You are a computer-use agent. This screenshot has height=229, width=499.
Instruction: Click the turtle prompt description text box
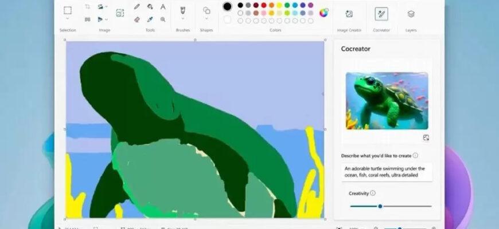point(387,172)
